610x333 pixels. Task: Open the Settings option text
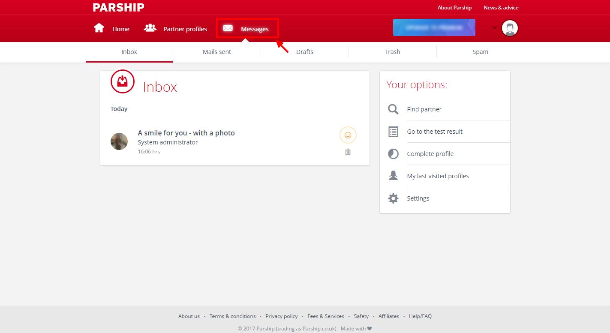click(418, 198)
